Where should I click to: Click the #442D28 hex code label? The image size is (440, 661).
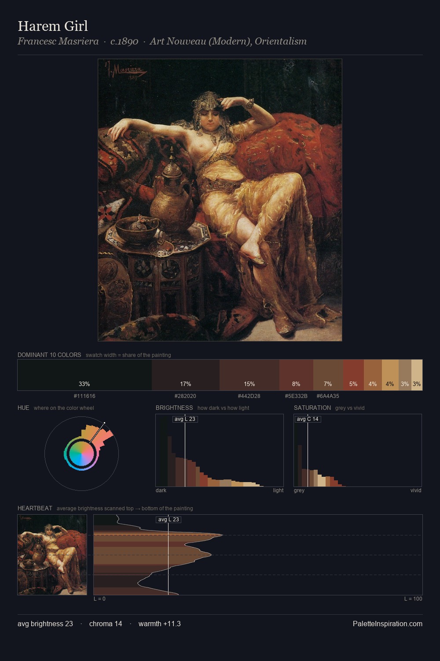(249, 396)
